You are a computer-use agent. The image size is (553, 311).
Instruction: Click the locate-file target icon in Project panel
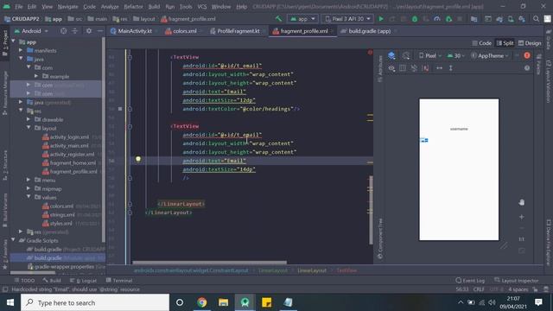63,31
